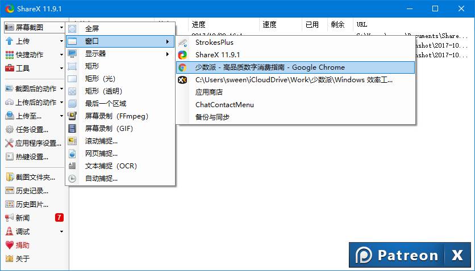Close the Patreon banner with X

[457, 255]
